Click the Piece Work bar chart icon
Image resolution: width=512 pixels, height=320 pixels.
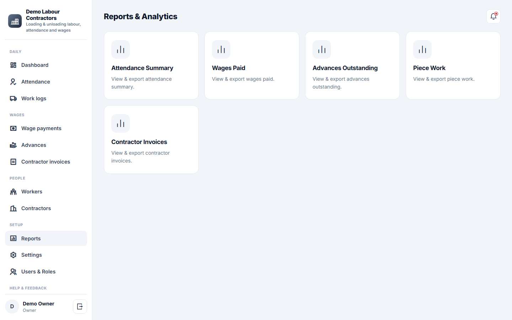(x=422, y=49)
